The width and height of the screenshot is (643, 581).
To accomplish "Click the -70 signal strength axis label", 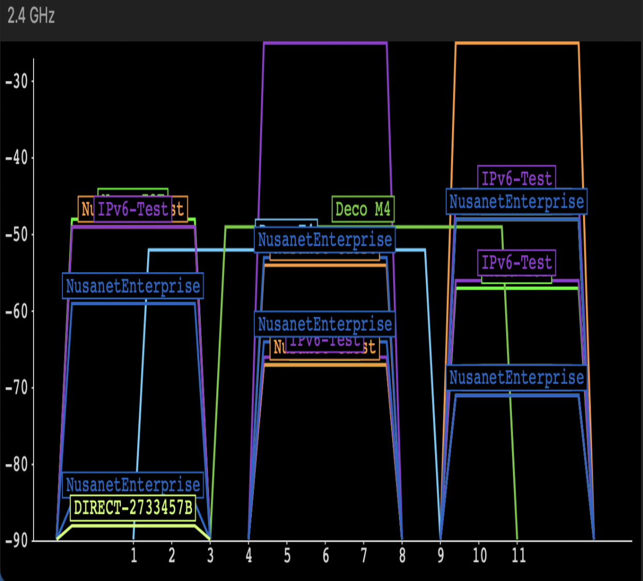I will point(17,388).
